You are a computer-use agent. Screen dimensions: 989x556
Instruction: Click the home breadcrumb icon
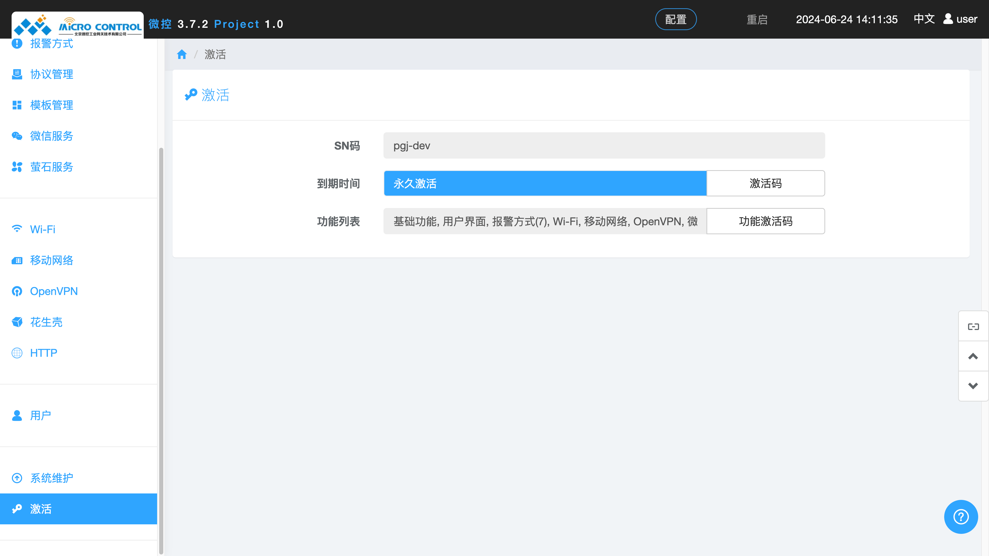click(x=182, y=55)
